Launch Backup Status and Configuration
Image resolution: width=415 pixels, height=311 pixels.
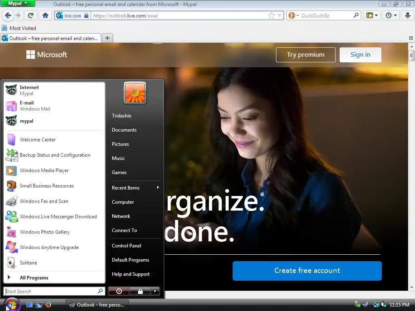pos(54,155)
